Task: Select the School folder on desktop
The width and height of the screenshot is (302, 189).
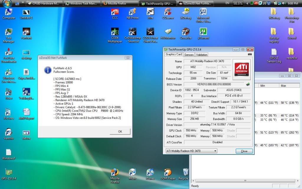Action: pos(292,34)
